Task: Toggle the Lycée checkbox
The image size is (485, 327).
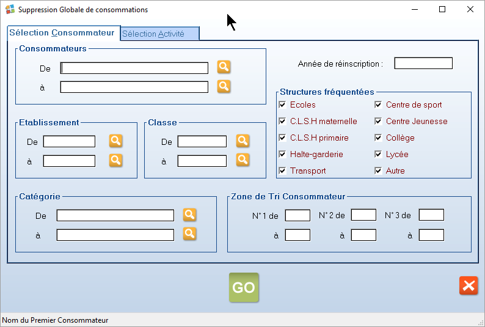Action: pos(378,155)
